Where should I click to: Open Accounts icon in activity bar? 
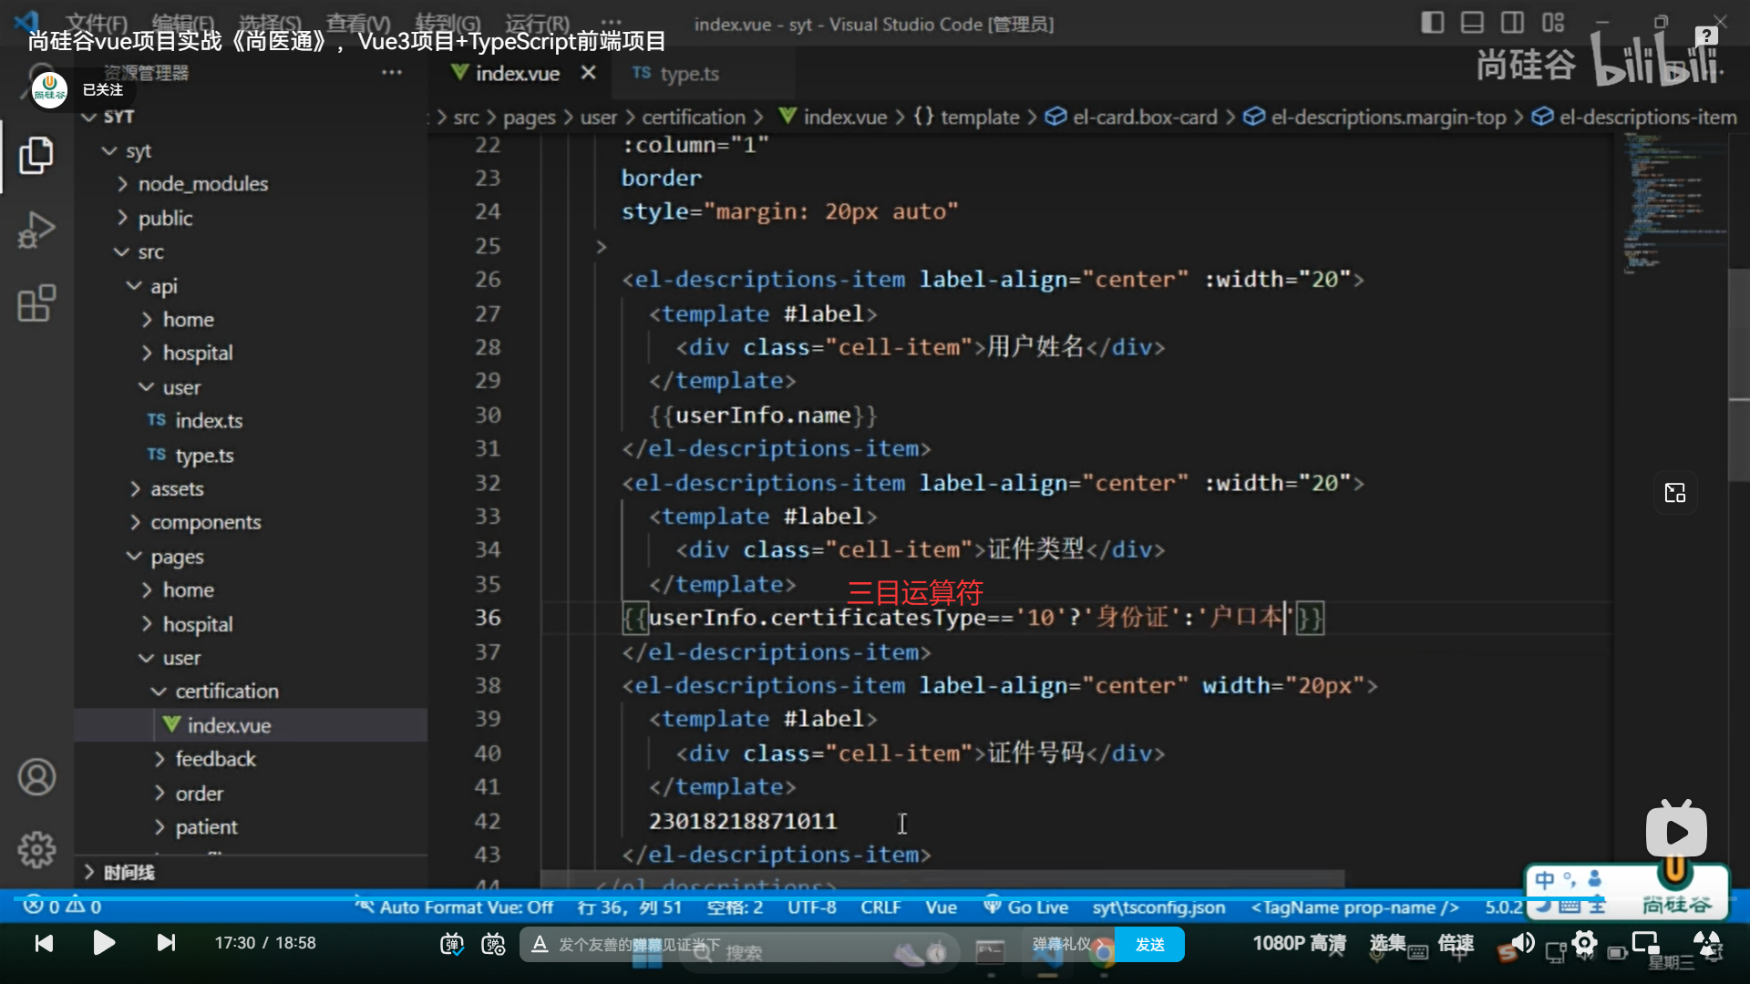[36, 777]
